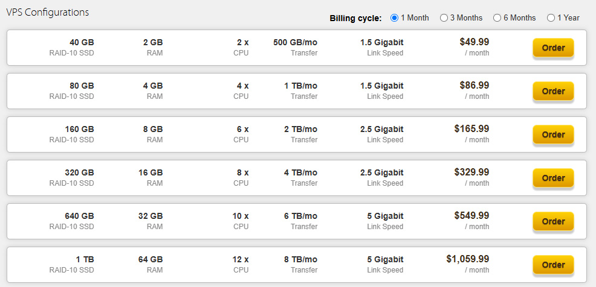The image size is (596, 287).
Task: Click the 10 x CPU value
Action: (241, 216)
